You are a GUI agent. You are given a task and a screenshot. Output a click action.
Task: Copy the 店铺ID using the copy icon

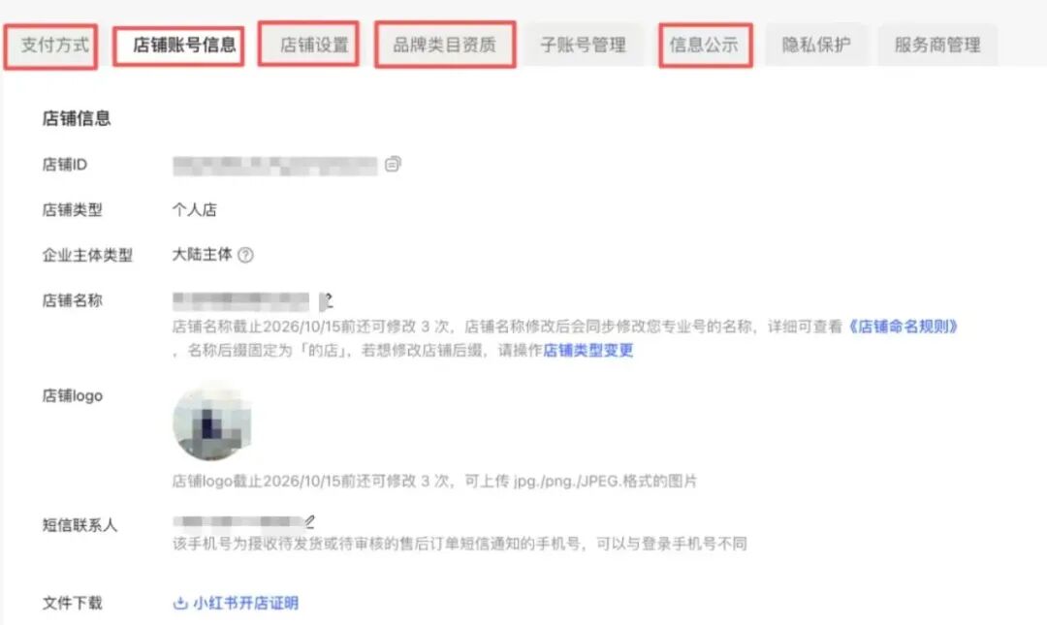[x=393, y=165]
